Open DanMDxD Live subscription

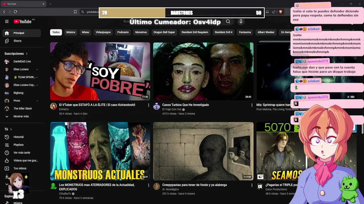tap(22, 61)
